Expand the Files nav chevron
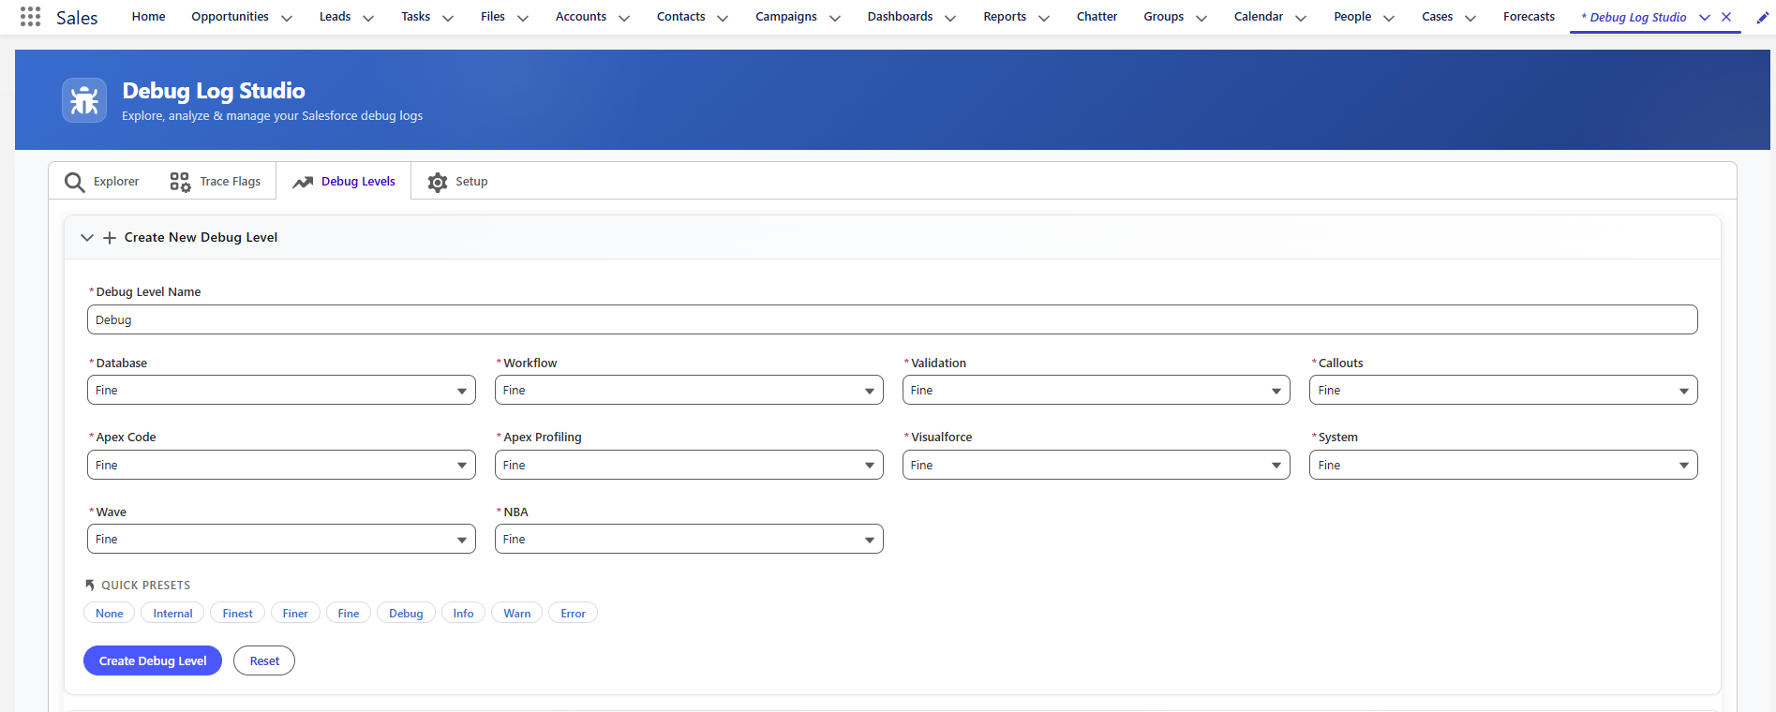1776x712 pixels. point(523,18)
